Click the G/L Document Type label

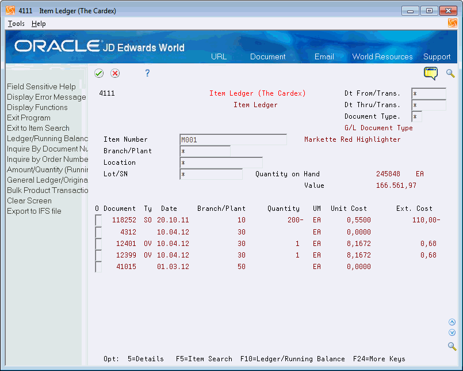pyautogui.click(x=378, y=128)
